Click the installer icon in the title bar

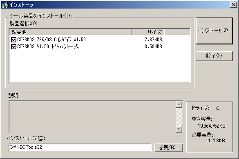pos(5,5)
